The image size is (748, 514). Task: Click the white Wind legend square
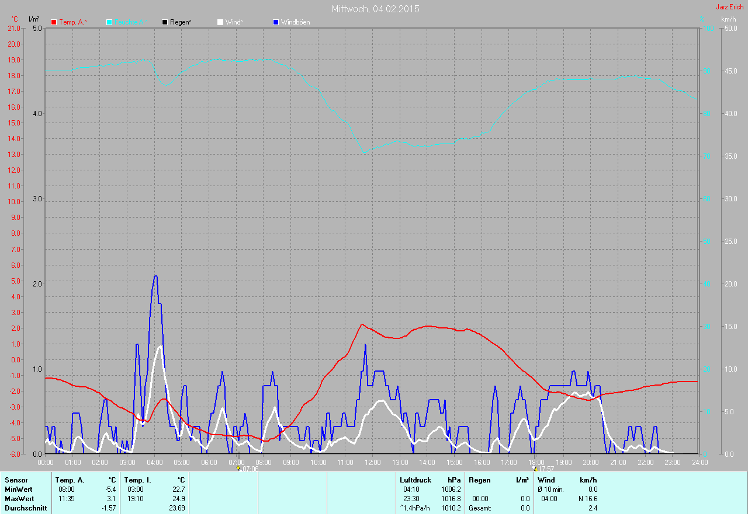click(x=220, y=22)
